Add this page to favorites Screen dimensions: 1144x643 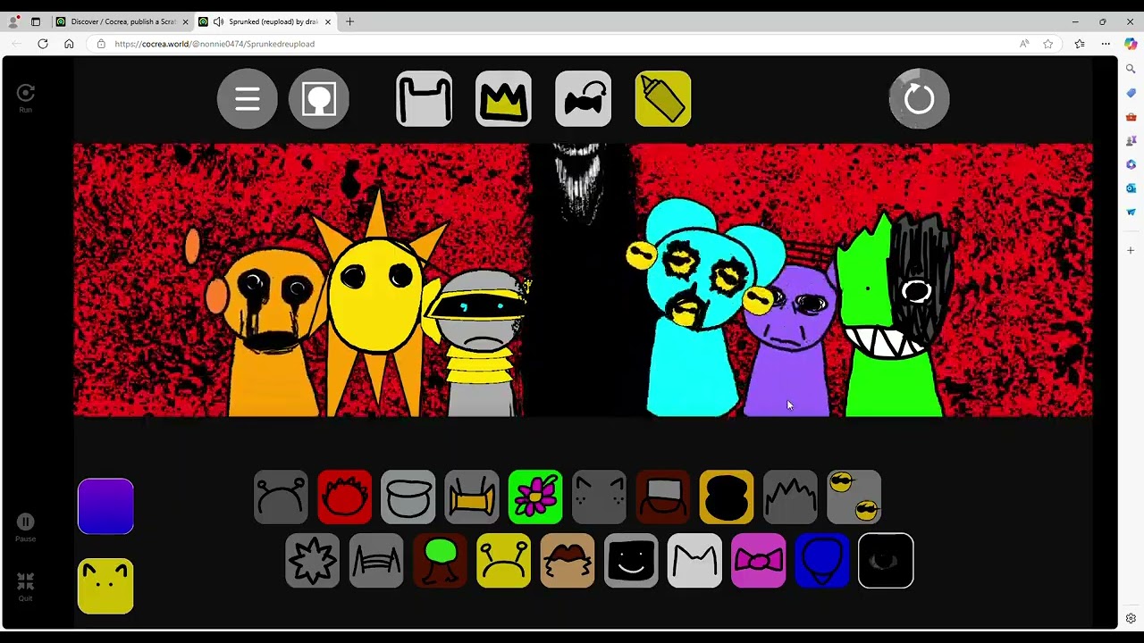point(1047,44)
